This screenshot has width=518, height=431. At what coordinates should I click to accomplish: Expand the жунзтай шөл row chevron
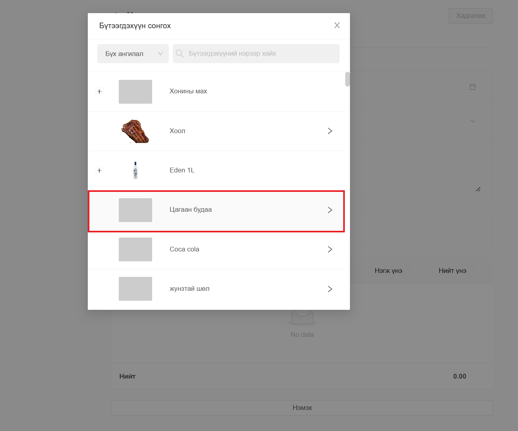coord(330,289)
